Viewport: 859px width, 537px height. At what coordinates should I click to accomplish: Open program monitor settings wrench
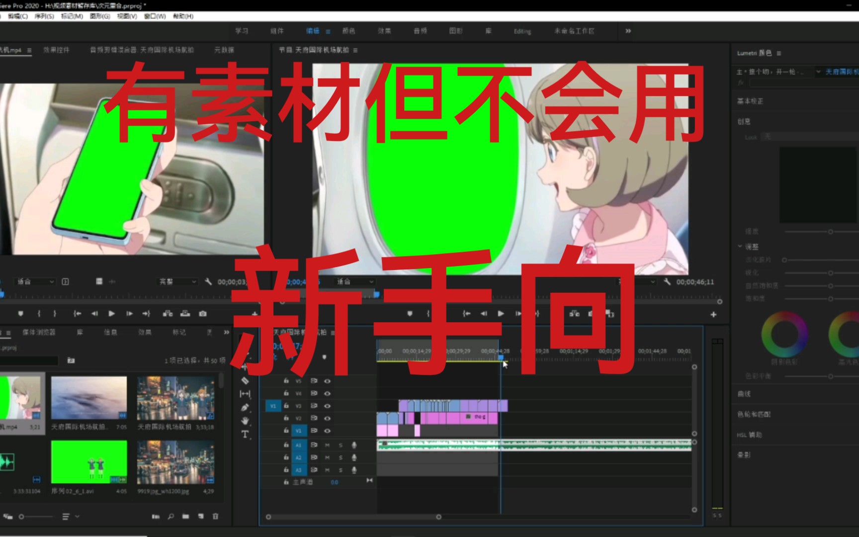(x=667, y=281)
